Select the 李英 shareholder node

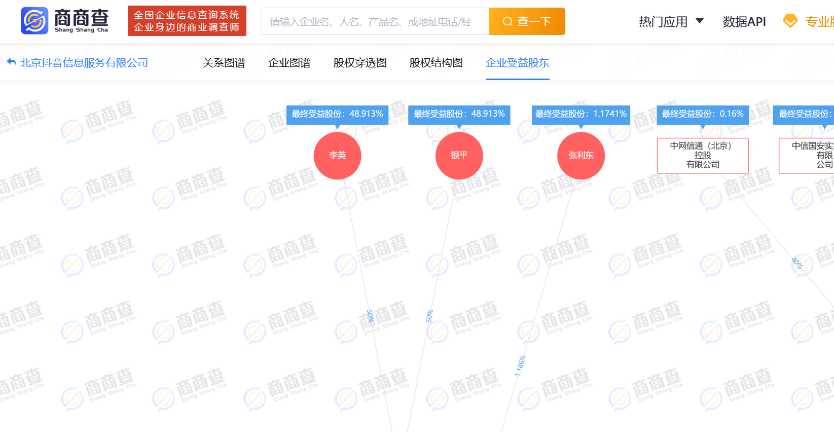pos(337,156)
